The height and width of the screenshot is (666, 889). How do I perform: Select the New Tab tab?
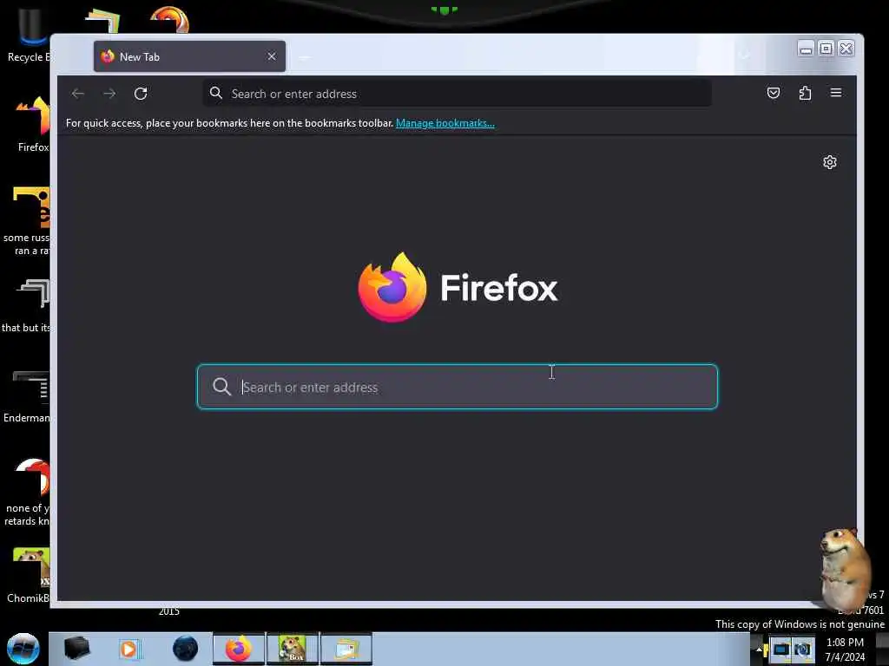pyautogui.click(x=189, y=56)
